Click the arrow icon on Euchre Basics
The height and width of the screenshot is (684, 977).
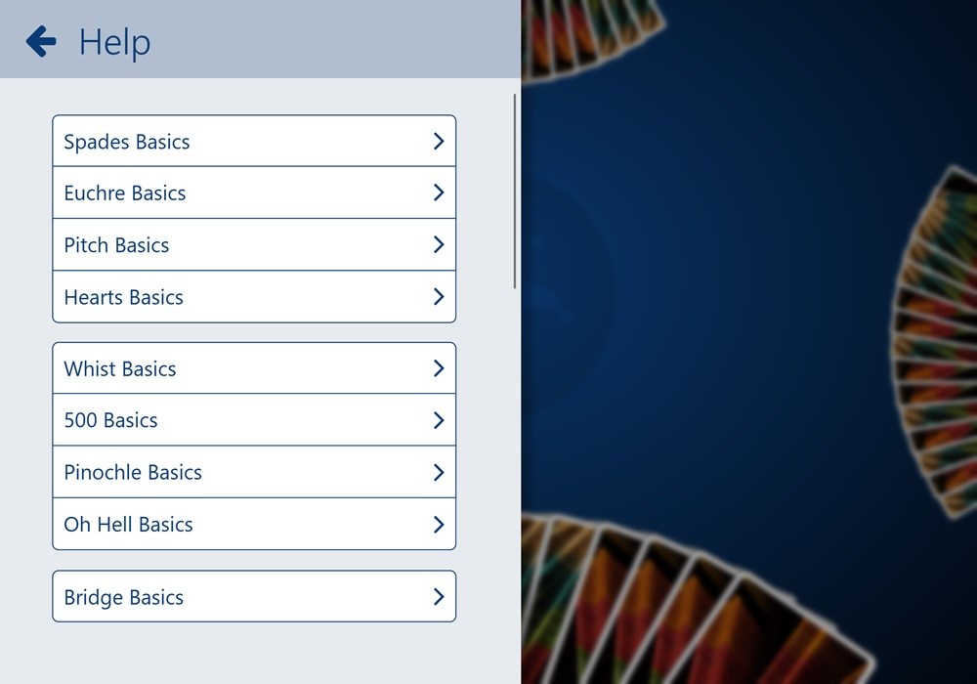coord(439,192)
